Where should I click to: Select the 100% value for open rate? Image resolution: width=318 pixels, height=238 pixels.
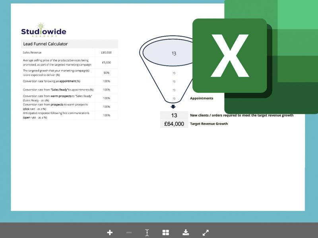pos(106,115)
